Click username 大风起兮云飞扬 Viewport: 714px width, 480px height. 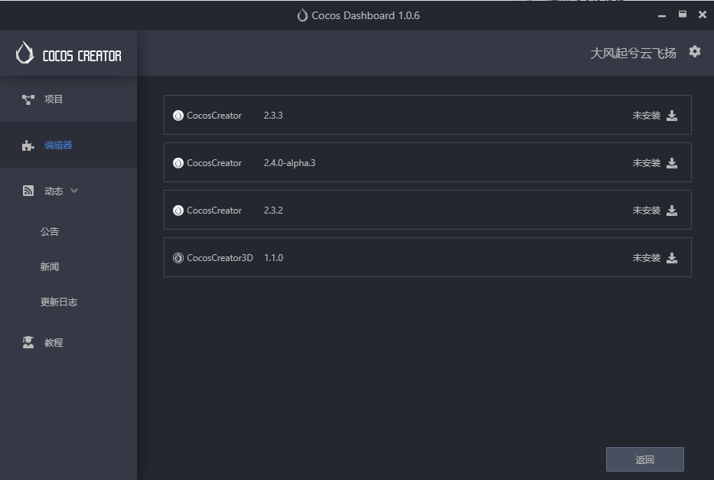tap(633, 53)
